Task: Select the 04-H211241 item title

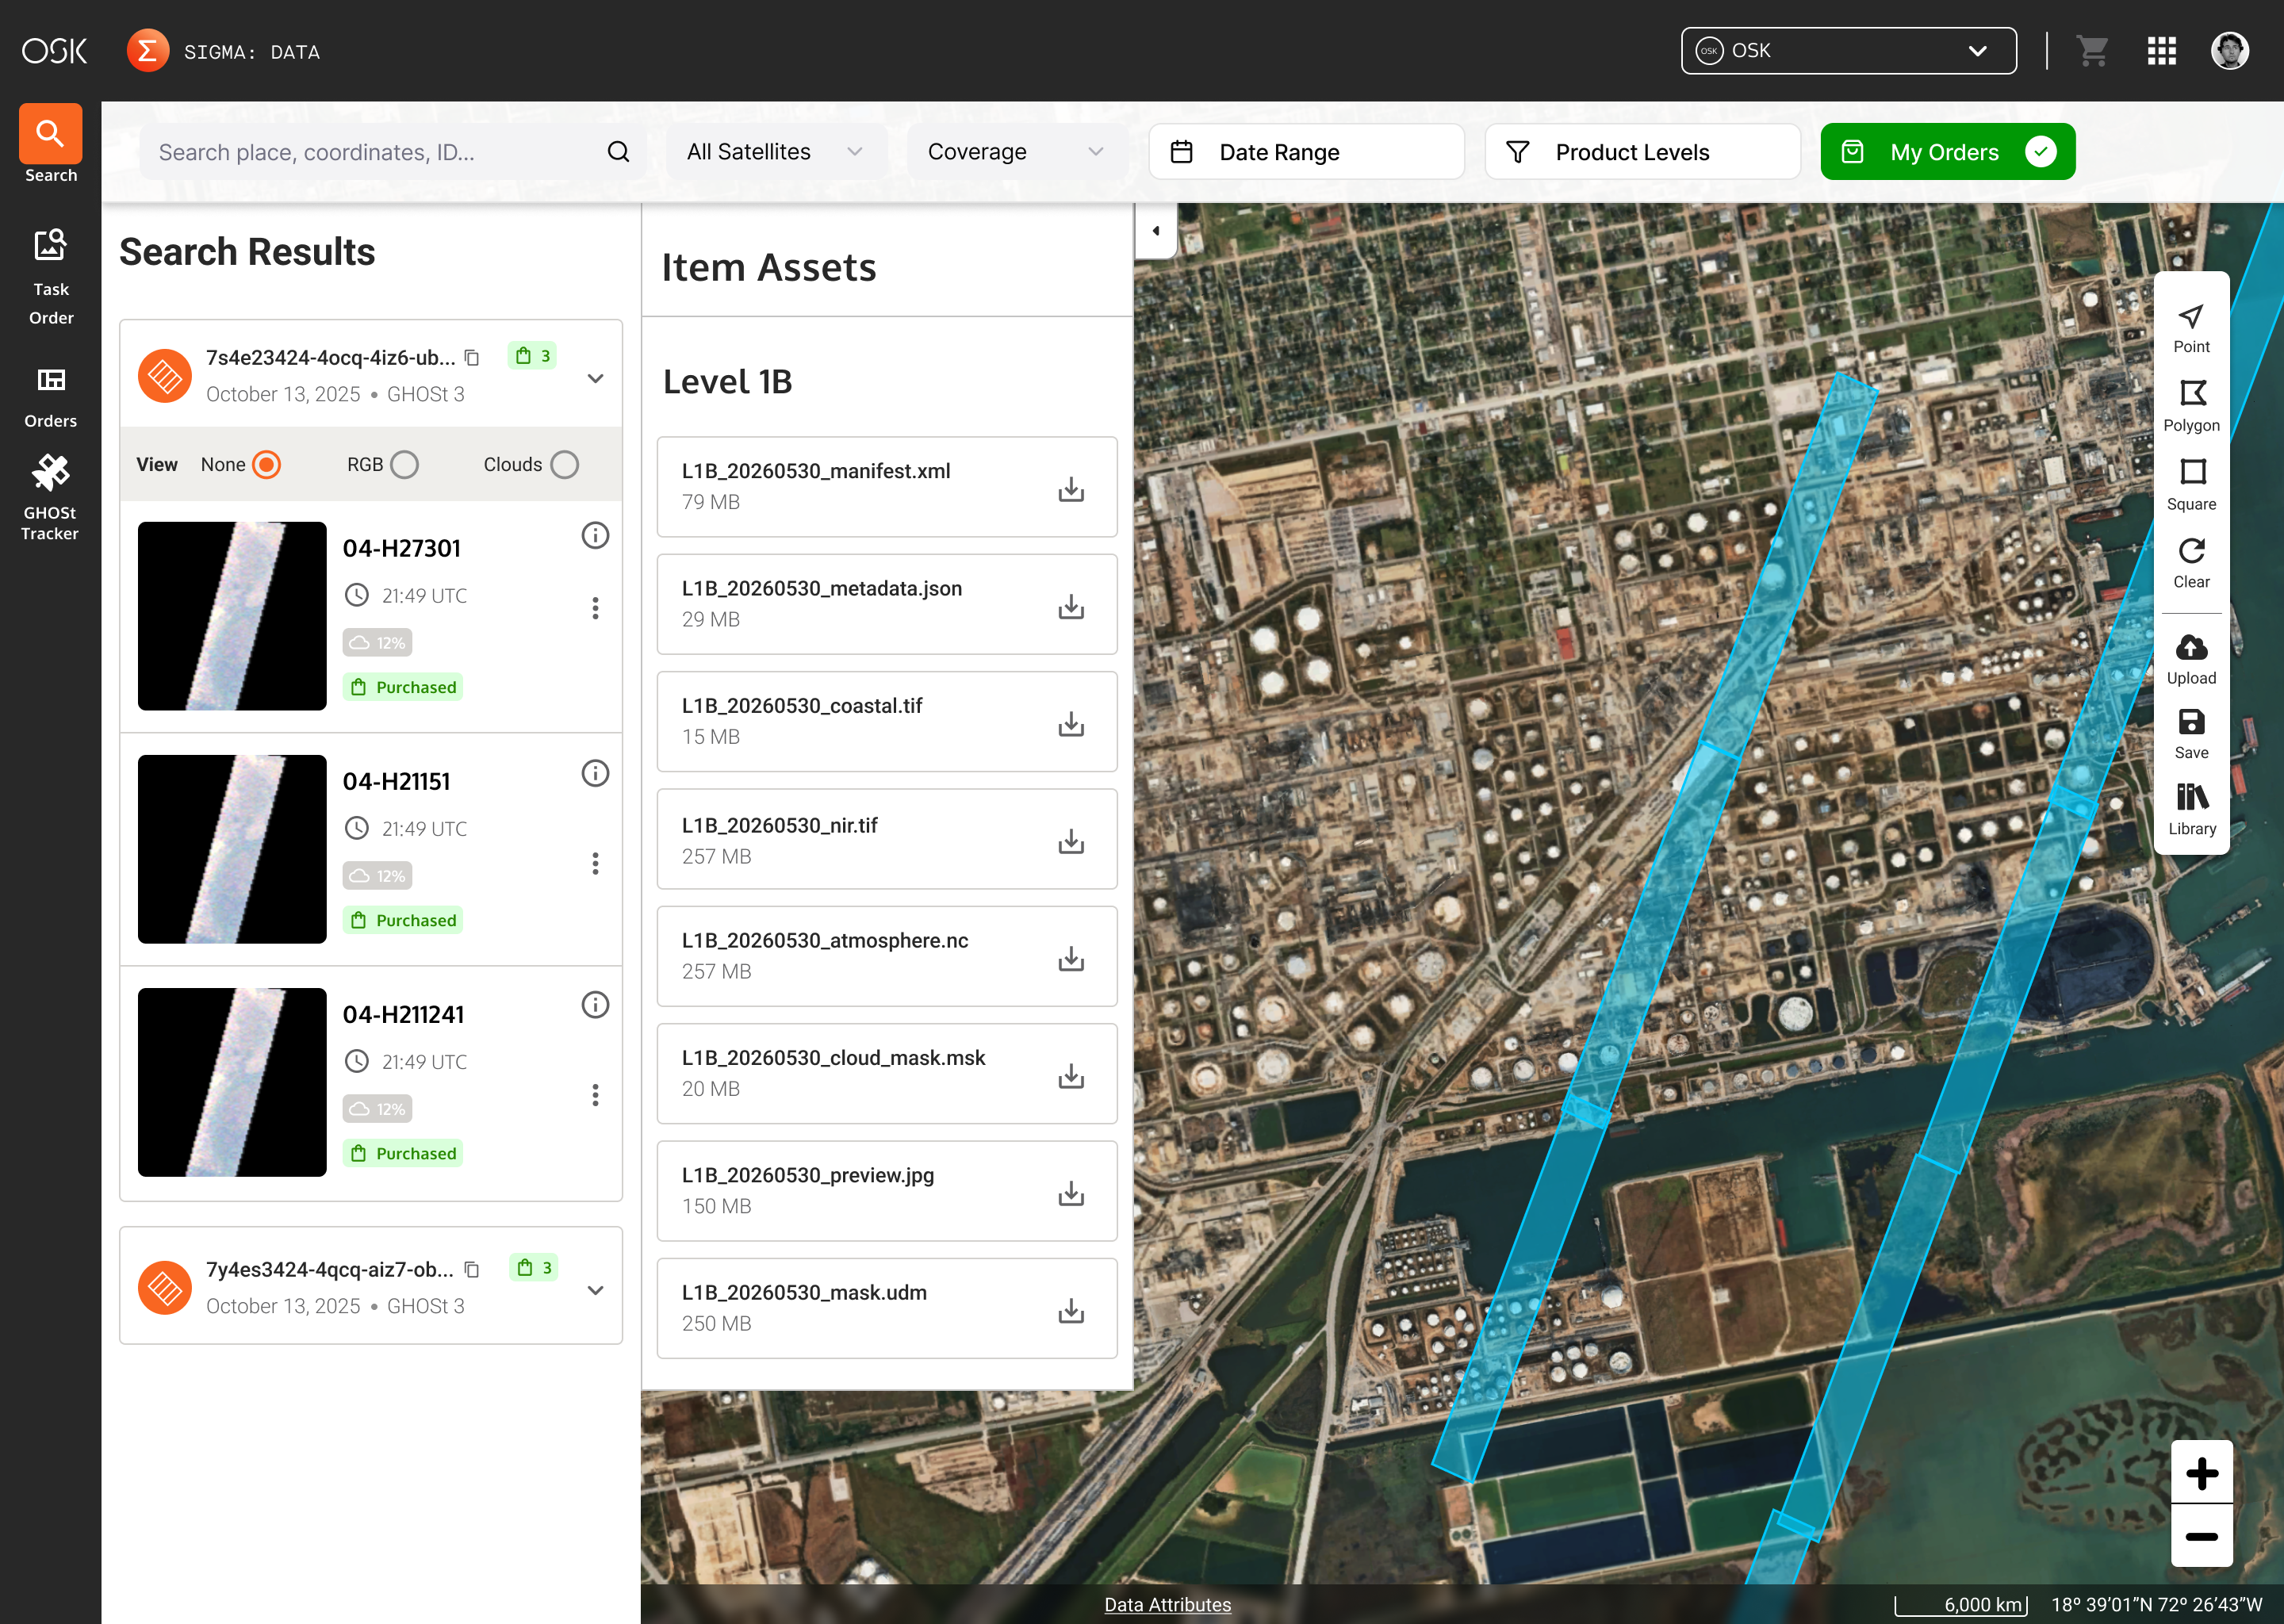Action: [403, 1014]
